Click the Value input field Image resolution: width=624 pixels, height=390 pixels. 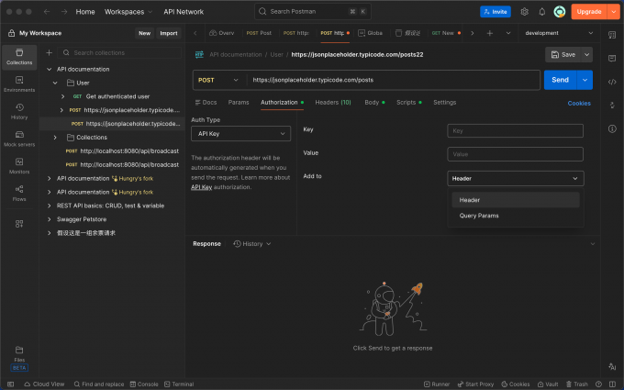tap(515, 154)
